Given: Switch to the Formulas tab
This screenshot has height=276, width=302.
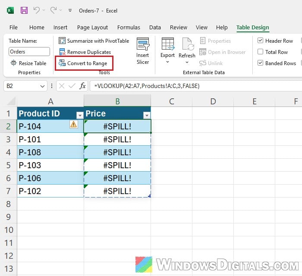Looking at the screenshot, I should click(129, 28).
